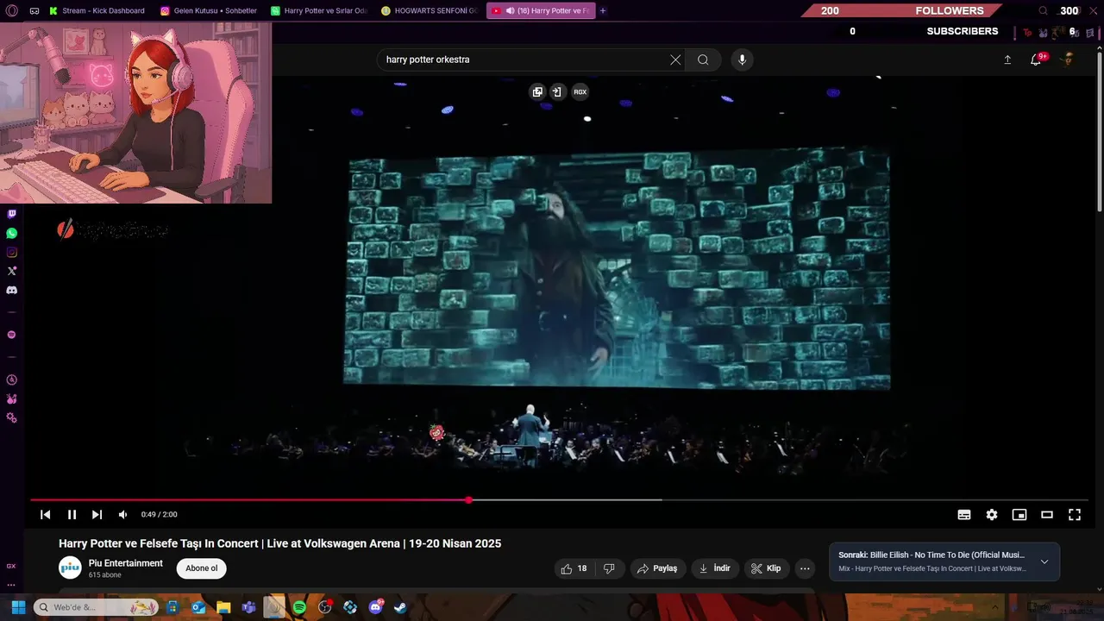Open Spotify from the taskbar
The height and width of the screenshot is (621, 1104).
point(299,607)
